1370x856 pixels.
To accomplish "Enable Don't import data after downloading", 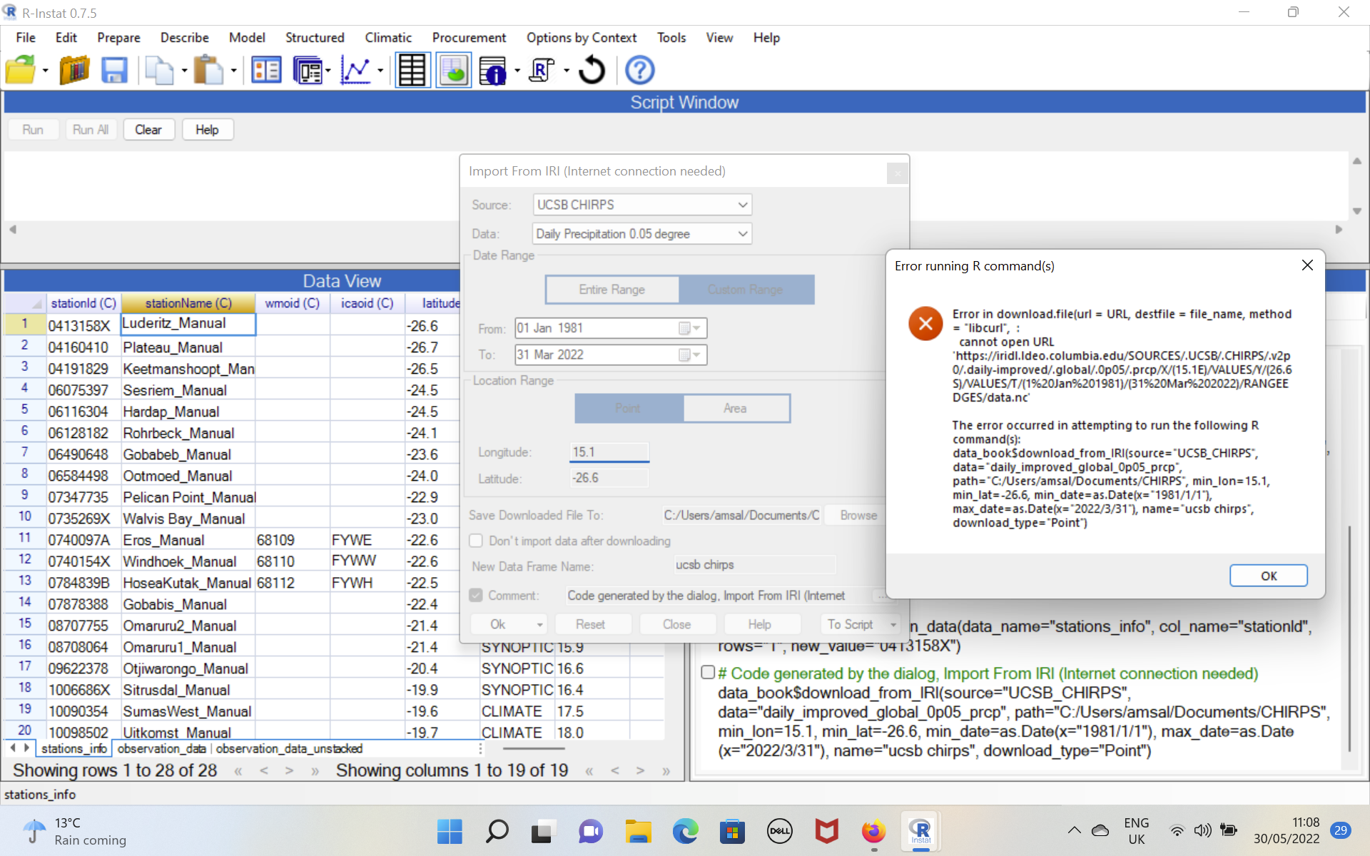I will click(476, 541).
